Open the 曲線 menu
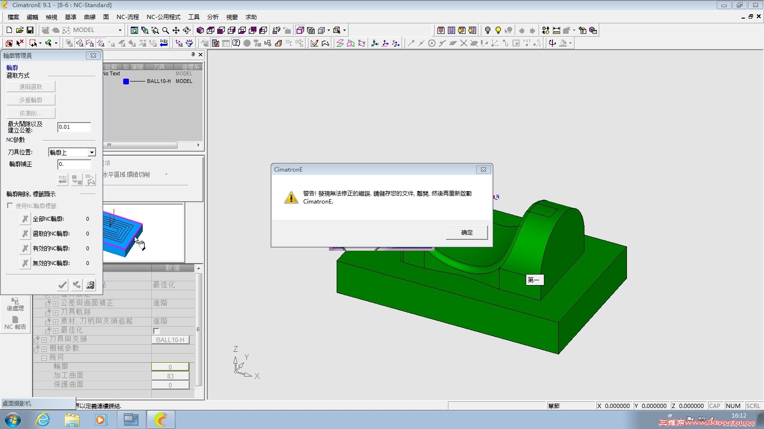The image size is (764, 429). (x=90, y=17)
